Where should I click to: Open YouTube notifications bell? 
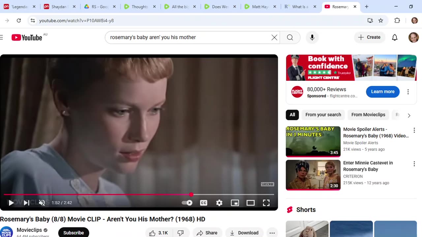point(395,37)
